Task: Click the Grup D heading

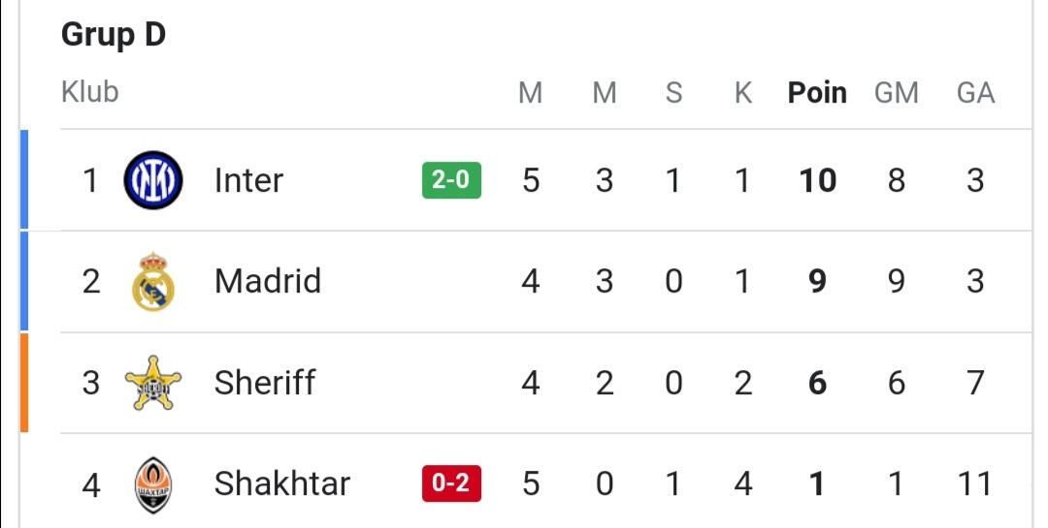Action: point(114,35)
